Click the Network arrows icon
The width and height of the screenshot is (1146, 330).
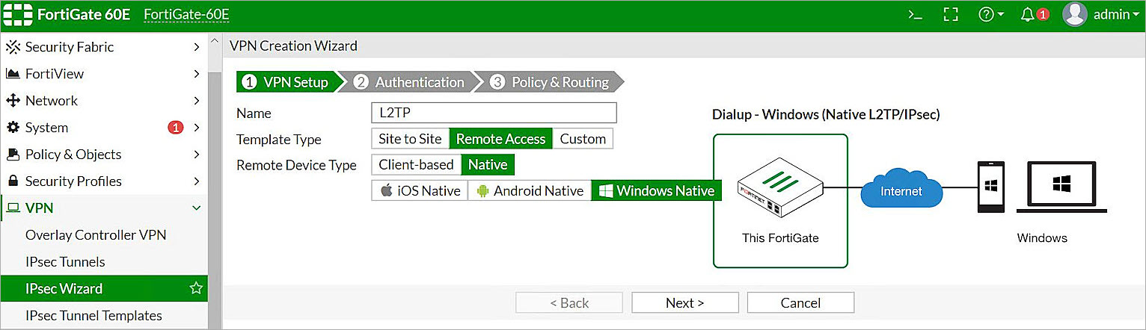(13, 101)
